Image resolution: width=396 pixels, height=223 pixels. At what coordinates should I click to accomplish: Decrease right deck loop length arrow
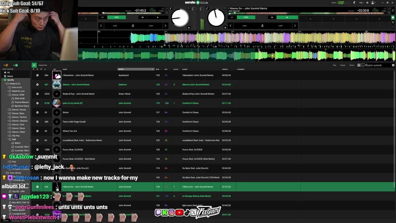(x=230, y=26)
